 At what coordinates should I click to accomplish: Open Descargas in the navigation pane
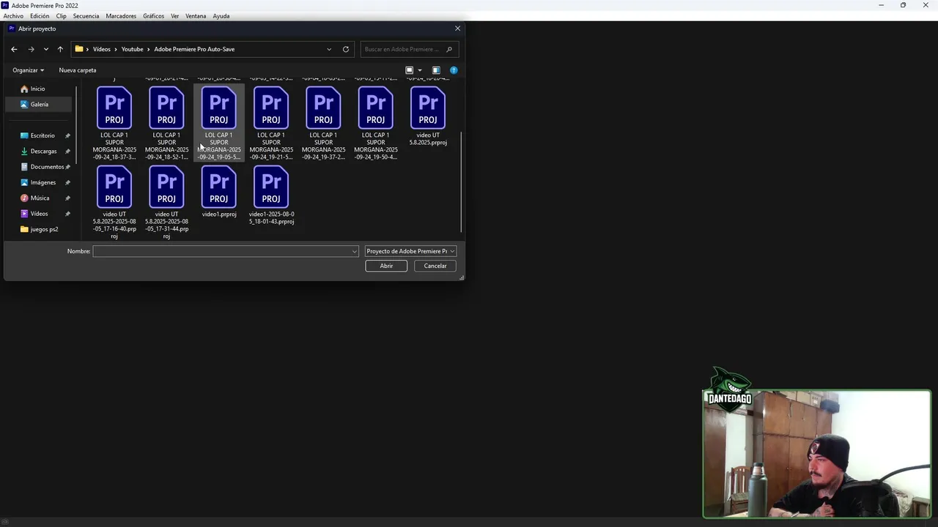pyautogui.click(x=43, y=151)
